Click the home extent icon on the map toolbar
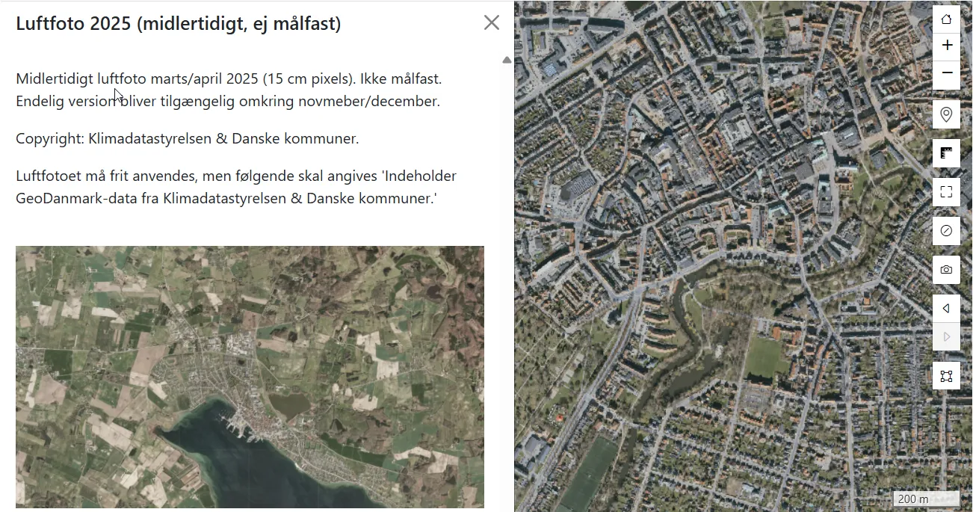 coord(946,19)
